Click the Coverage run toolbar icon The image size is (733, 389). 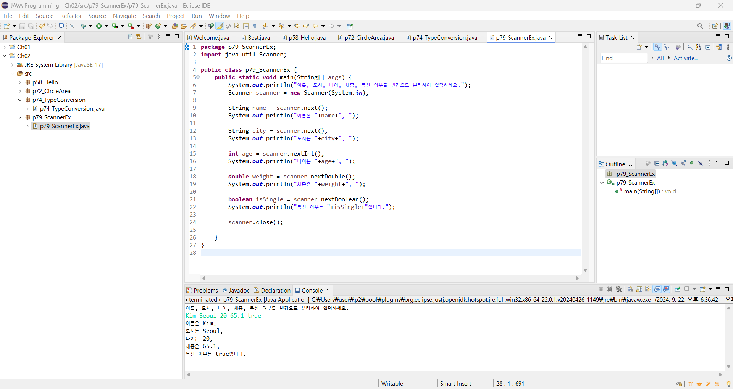pyautogui.click(x=115, y=26)
